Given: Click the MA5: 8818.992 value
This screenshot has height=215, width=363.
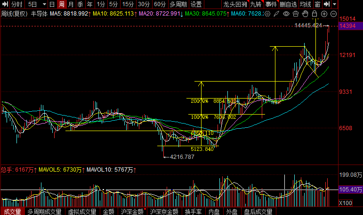Looking at the screenshot, I should coord(70,14).
